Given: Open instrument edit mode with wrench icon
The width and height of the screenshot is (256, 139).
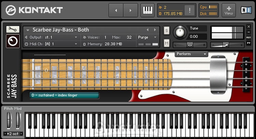Looking at the screenshot, I should point(13,29).
